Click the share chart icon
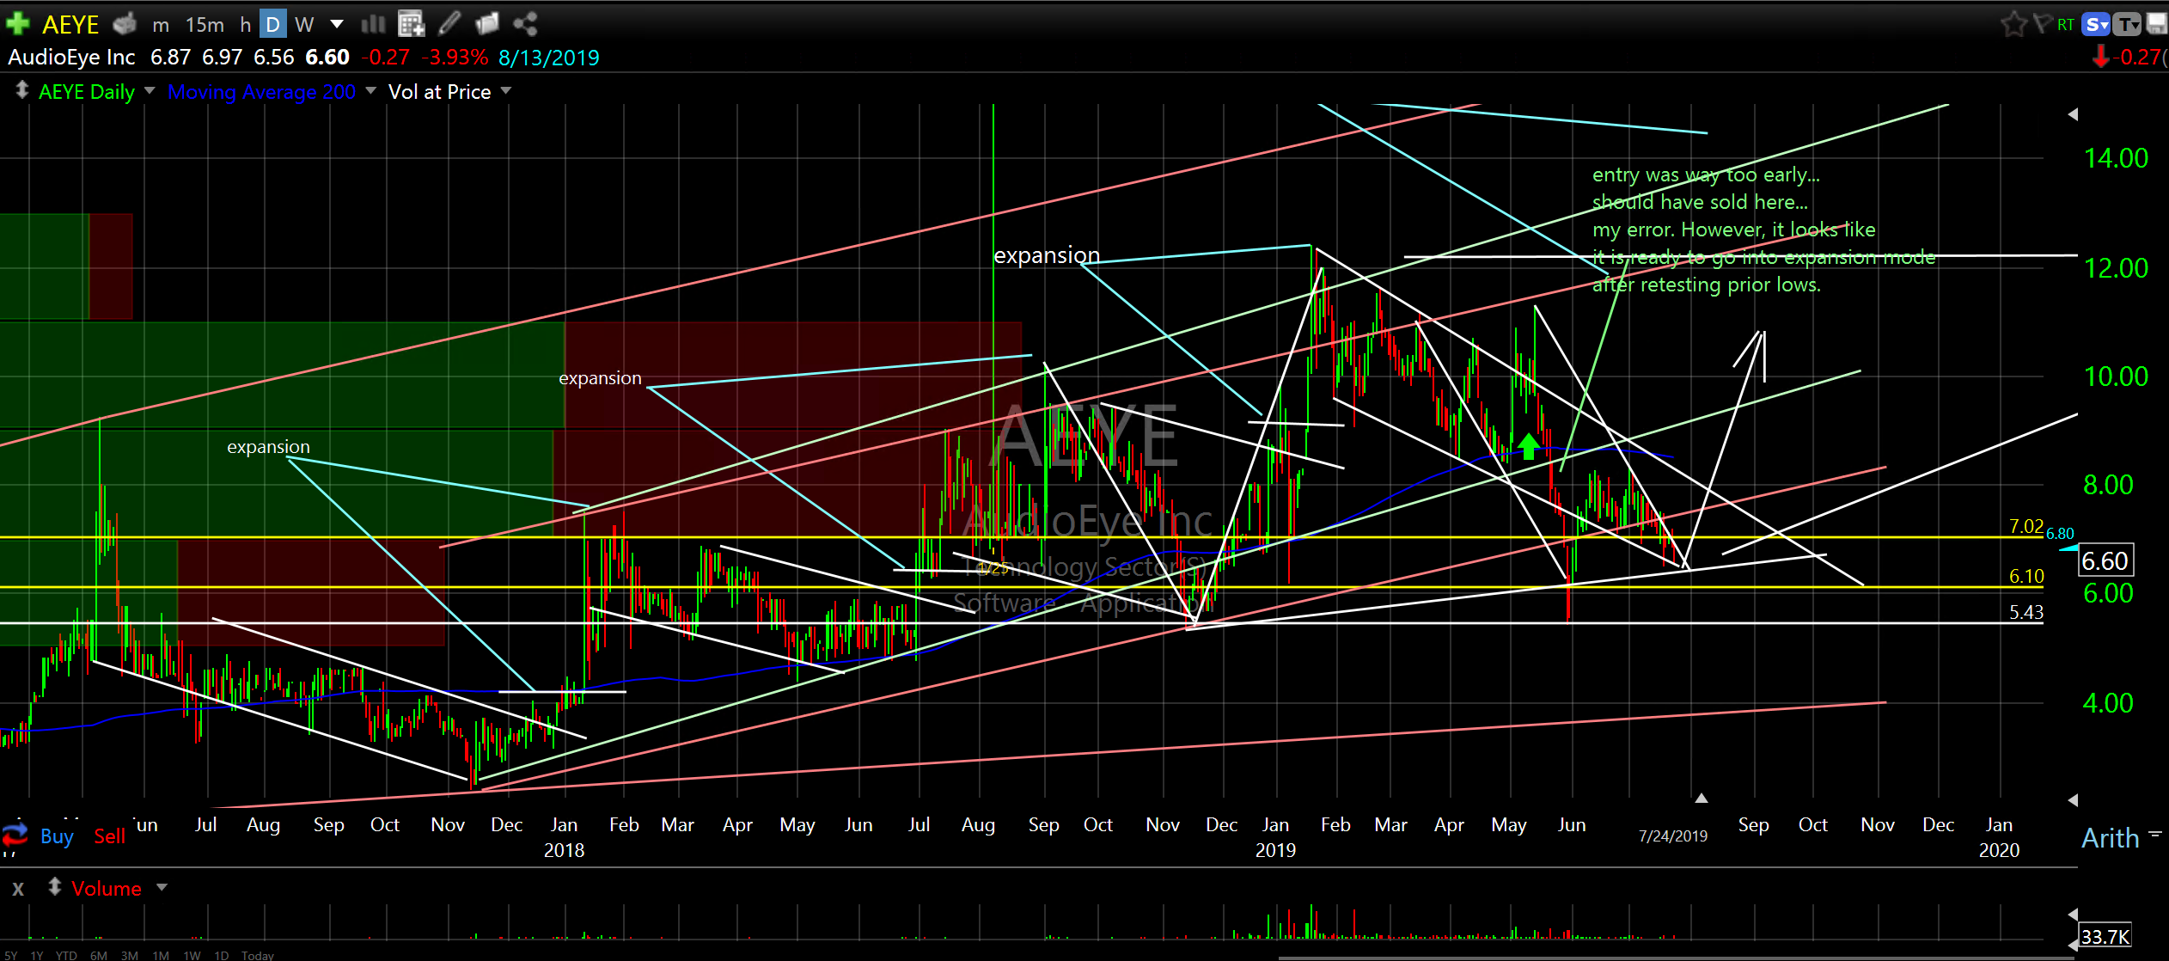 pyautogui.click(x=525, y=24)
